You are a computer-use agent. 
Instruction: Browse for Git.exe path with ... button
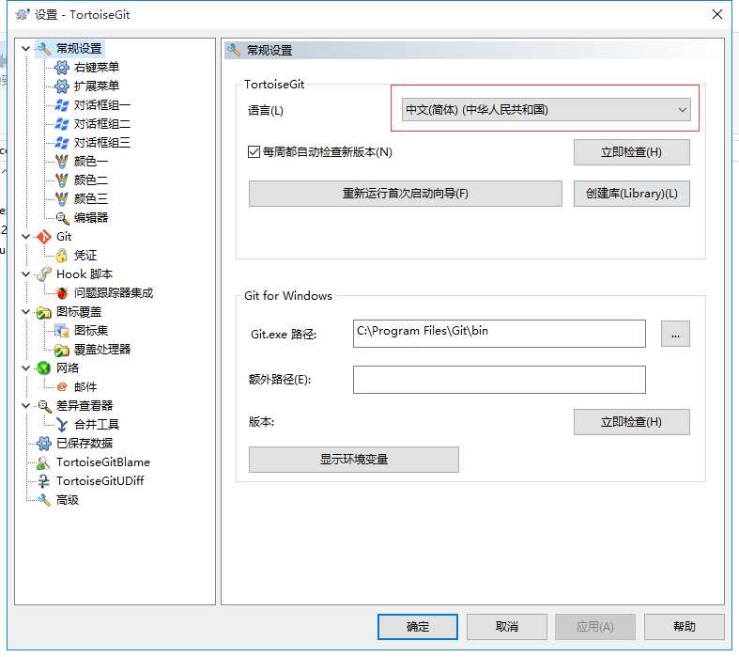click(675, 334)
